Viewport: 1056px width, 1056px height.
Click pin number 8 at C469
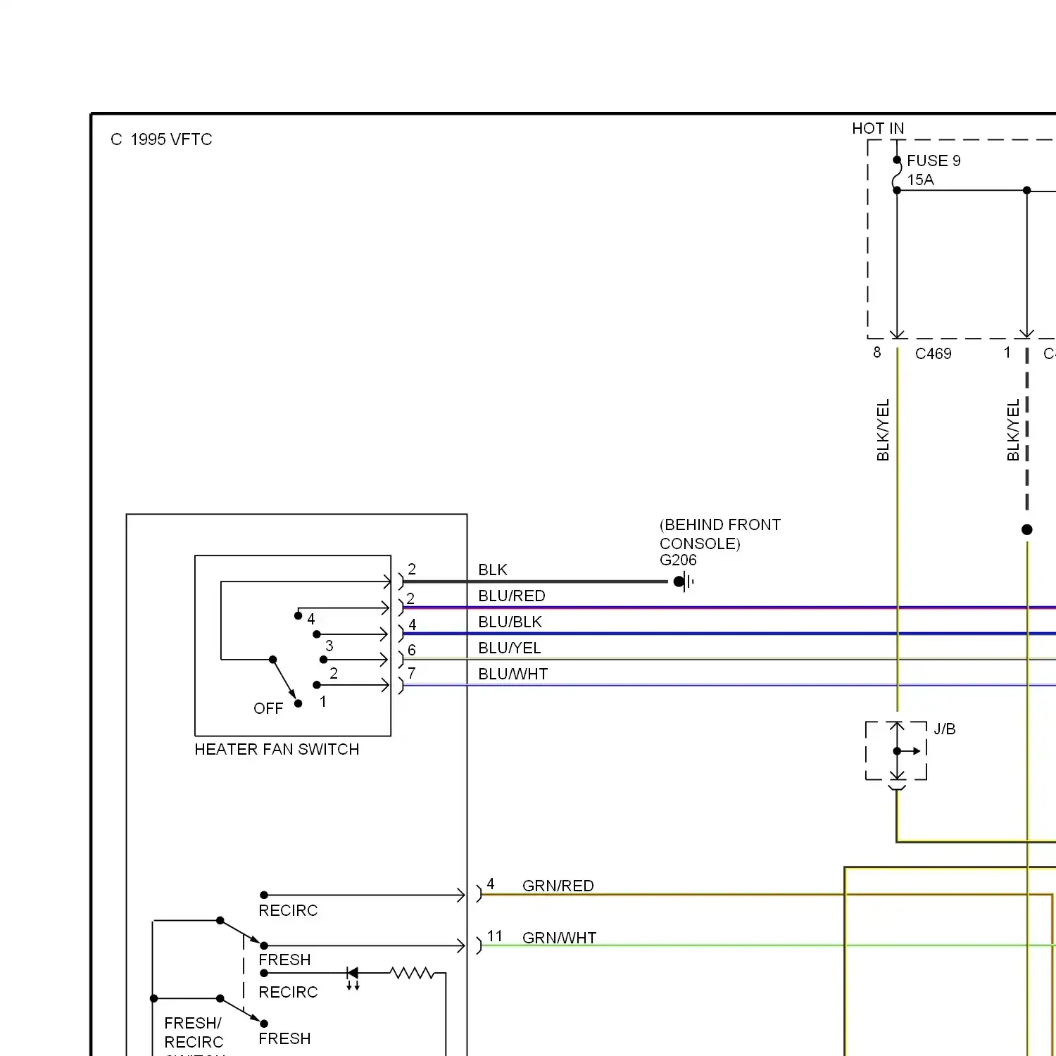[x=876, y=352]
